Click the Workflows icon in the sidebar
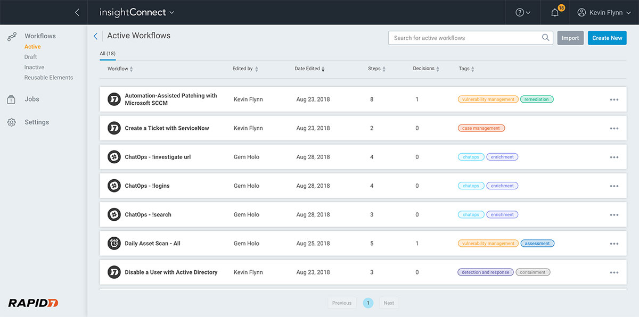The height and width of the screenshot is (317, 639). click(11, 37)
